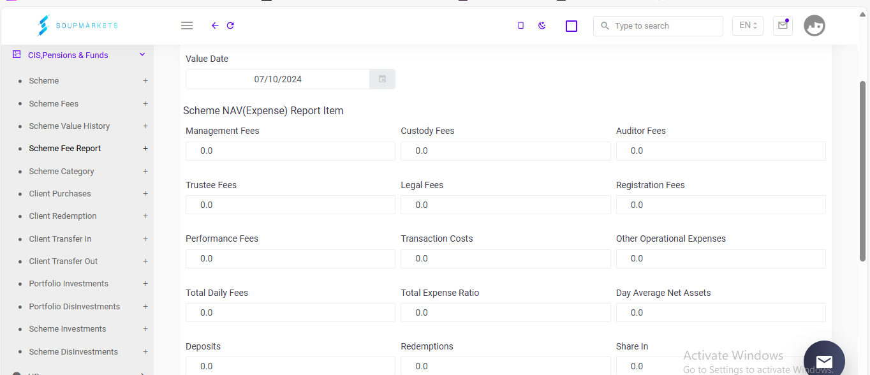The image size is (870, 375).
Task: Expand the Scheme plus icon
Action: (145, 81)
